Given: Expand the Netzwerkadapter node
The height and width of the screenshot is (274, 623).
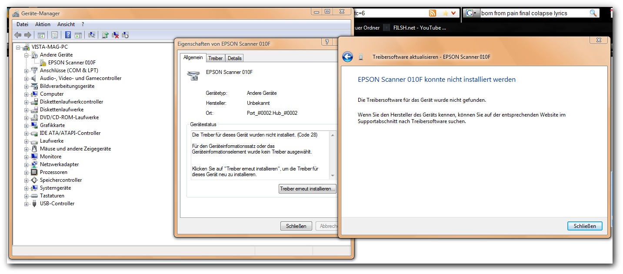Looking at the screenshot, I should coord(27,164).
